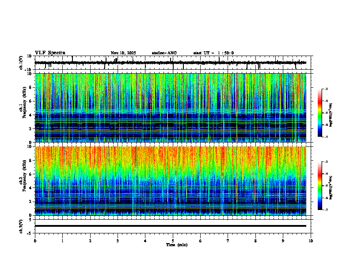
Task: Click the "4" tick on the time axis
Action: click(145, 241)
